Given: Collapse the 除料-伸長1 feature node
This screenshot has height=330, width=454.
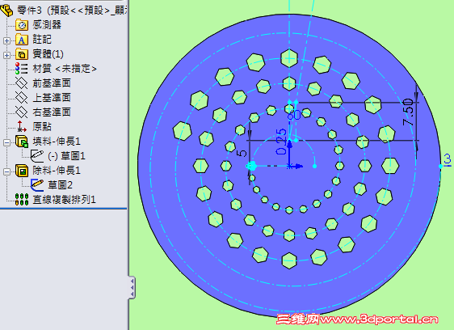Looking at the screenshot, I should 6,171.
